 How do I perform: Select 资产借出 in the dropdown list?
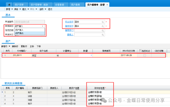pos(30,33)
